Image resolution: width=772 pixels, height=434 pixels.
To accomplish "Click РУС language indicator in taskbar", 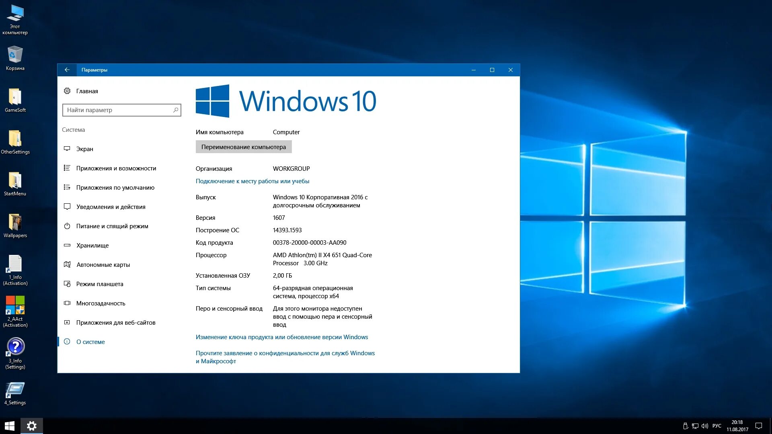I will [x=717, y=426].
